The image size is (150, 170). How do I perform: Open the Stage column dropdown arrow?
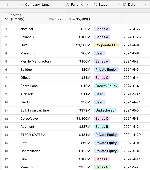pyautogui.click(x=118, y=5)
